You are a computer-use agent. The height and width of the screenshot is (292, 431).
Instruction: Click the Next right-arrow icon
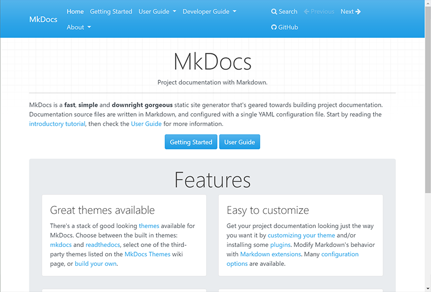(358, 12)
